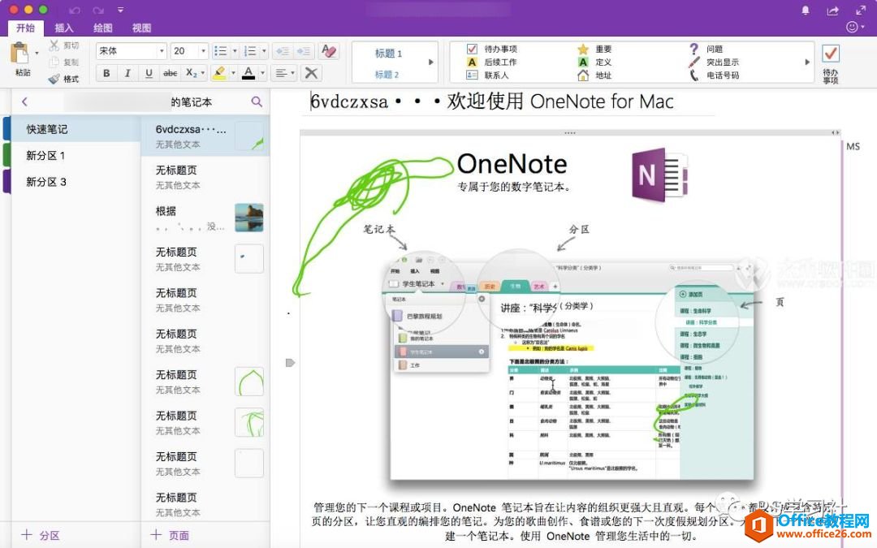Switch to the 开始 ribbon tab
Viewport: 877px width, 548px height.
(25, 28)
